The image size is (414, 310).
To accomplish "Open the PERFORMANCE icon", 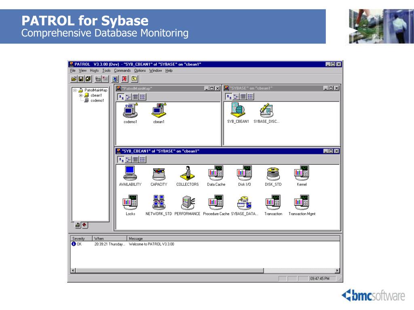I will (x=188, y=203).
